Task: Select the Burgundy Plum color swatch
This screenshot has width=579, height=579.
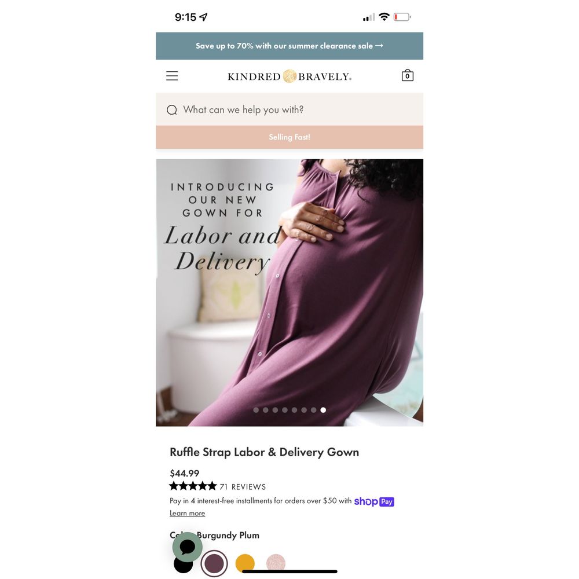Action: click(x=214, y=563)
